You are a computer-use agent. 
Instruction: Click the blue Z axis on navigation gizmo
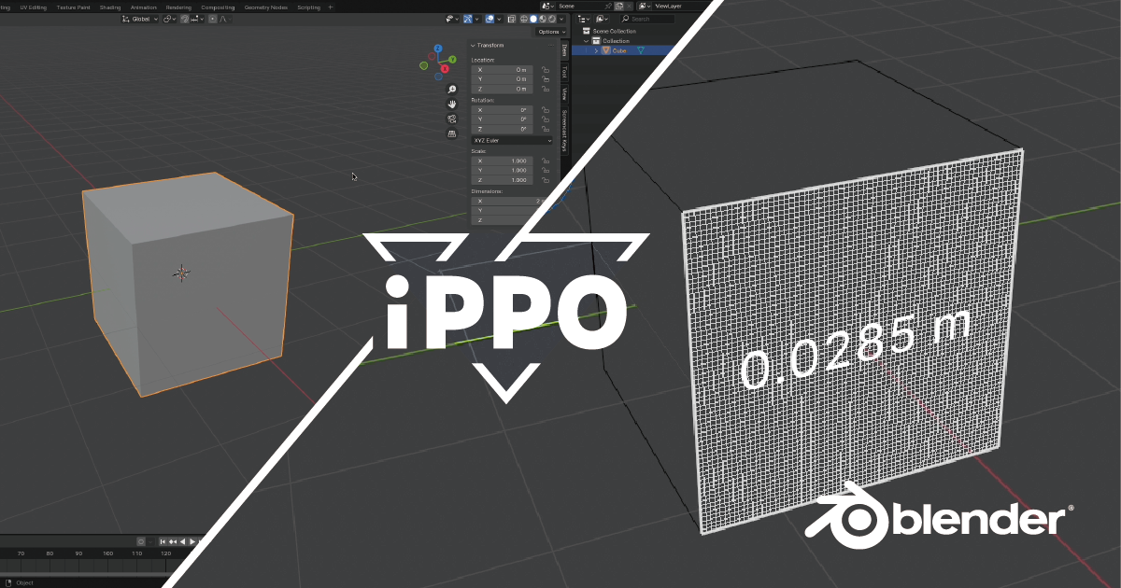click(436, 48)
